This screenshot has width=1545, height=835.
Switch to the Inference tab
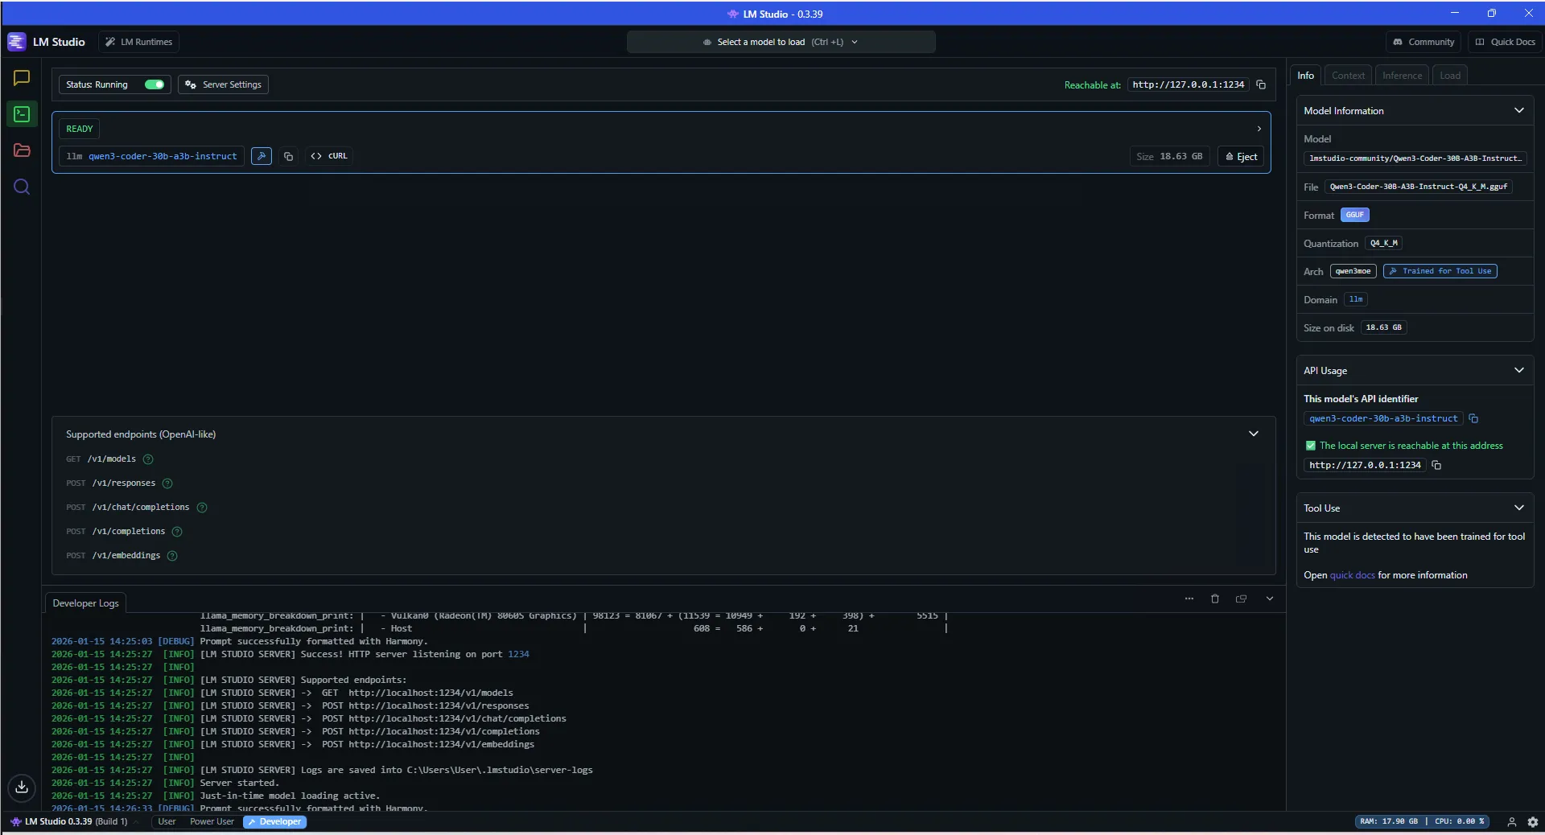1402,75
